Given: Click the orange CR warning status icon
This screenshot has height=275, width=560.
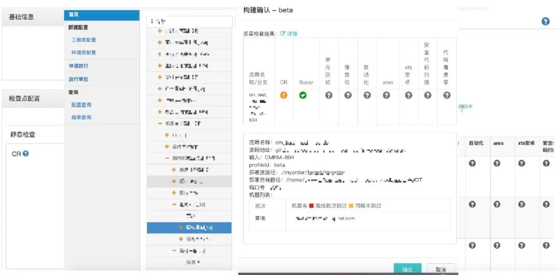Looking at the screenshot, I should point(284,95).
